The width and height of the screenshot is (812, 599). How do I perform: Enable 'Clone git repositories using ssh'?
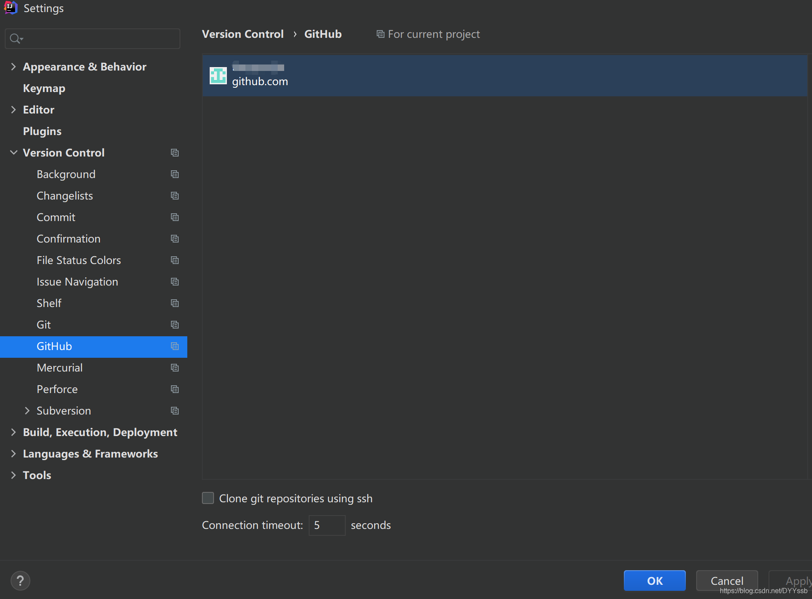coord(208,498)
